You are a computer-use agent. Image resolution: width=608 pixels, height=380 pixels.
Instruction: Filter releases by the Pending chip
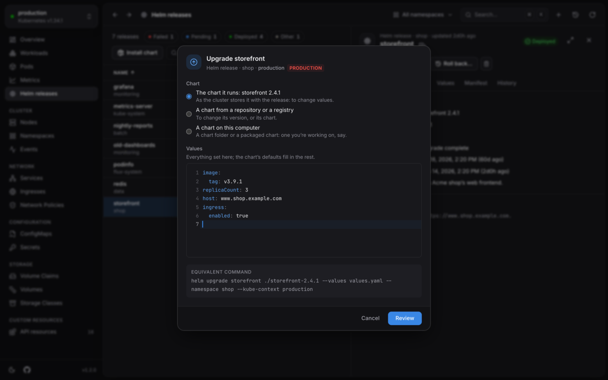click(x=201, y=37)
